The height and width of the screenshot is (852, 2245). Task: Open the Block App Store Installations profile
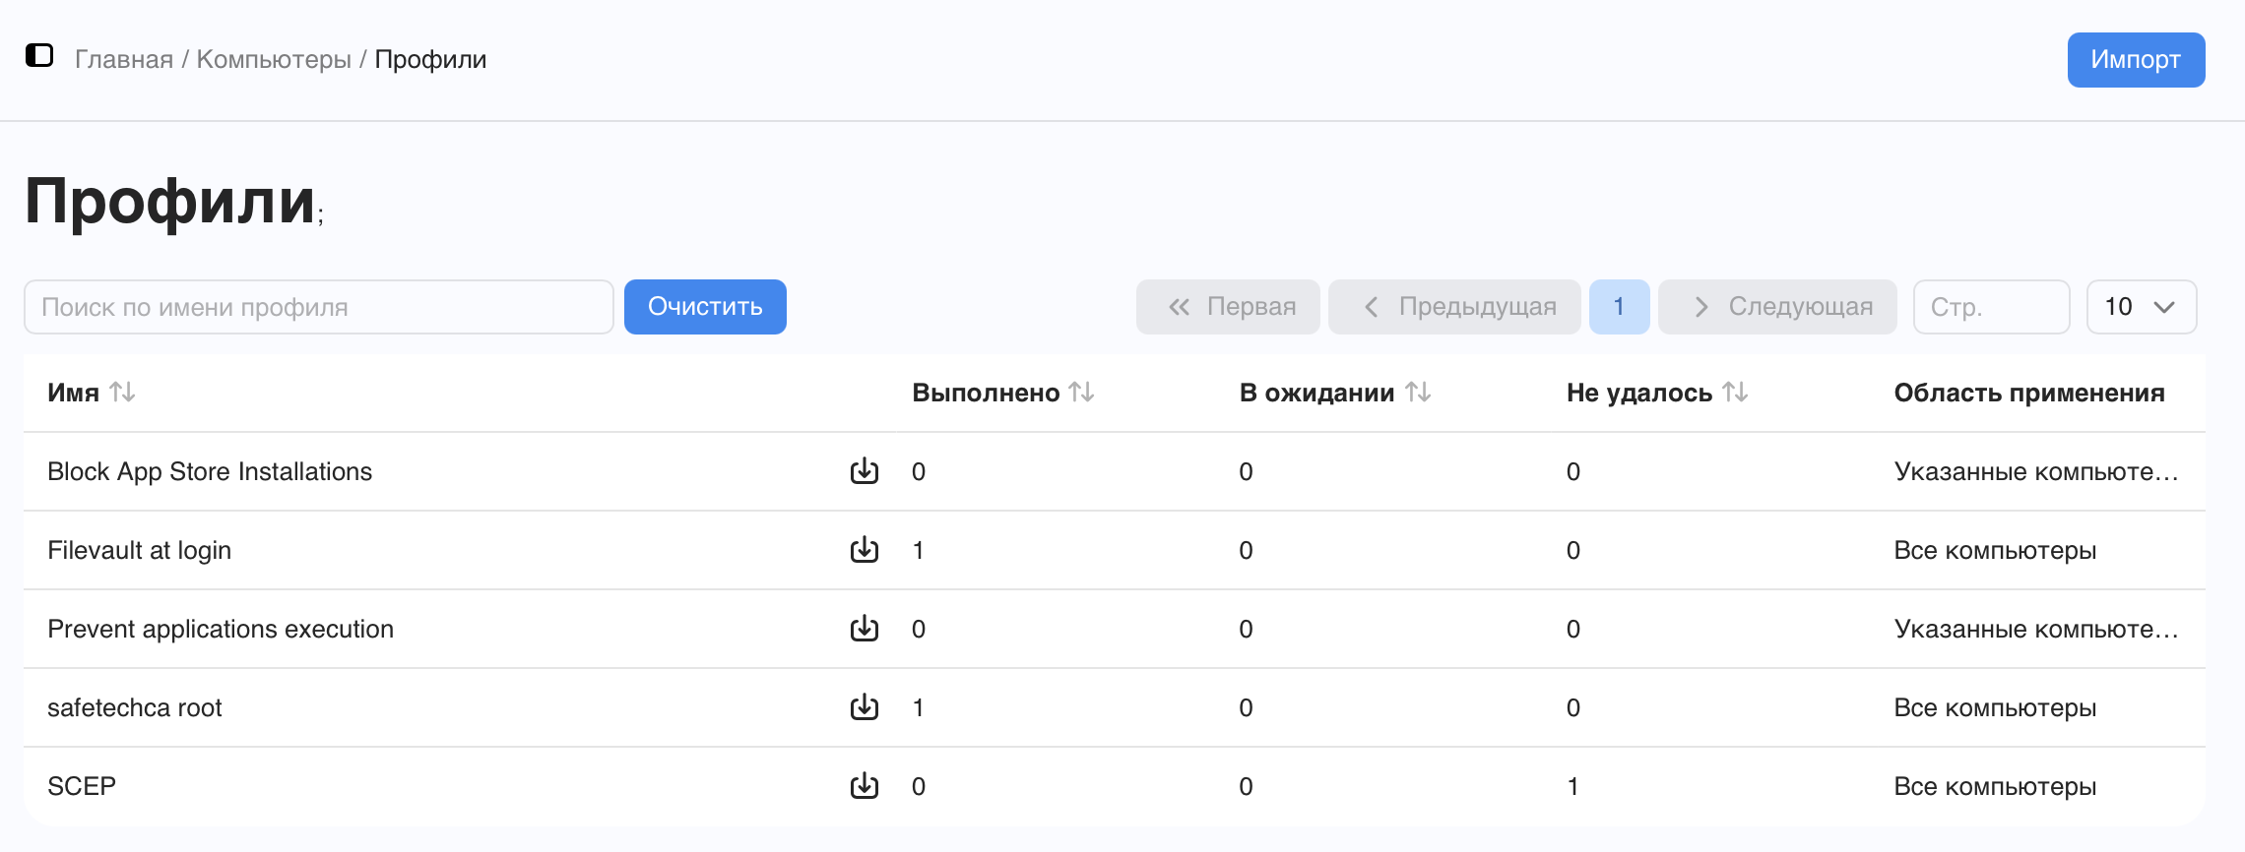coord(210,471)
